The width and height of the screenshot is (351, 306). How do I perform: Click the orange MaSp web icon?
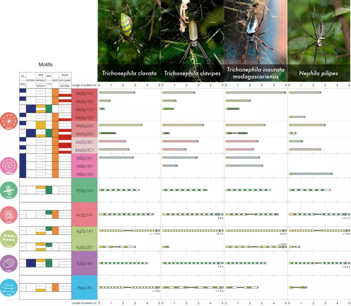9,121
